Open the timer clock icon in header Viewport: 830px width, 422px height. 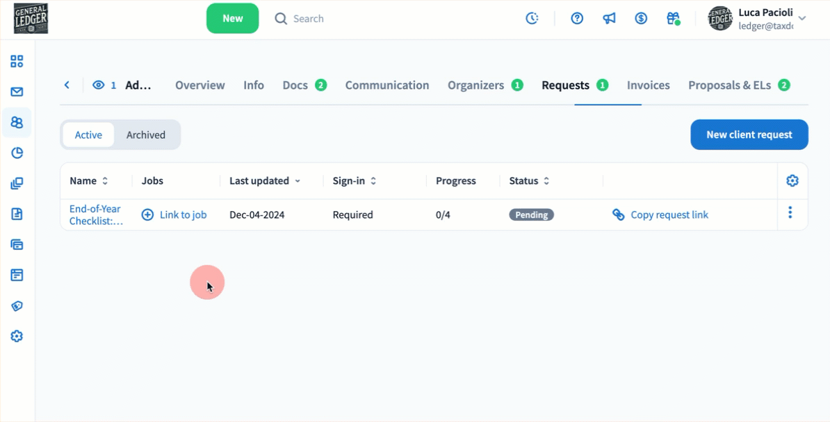coord(532,19)
